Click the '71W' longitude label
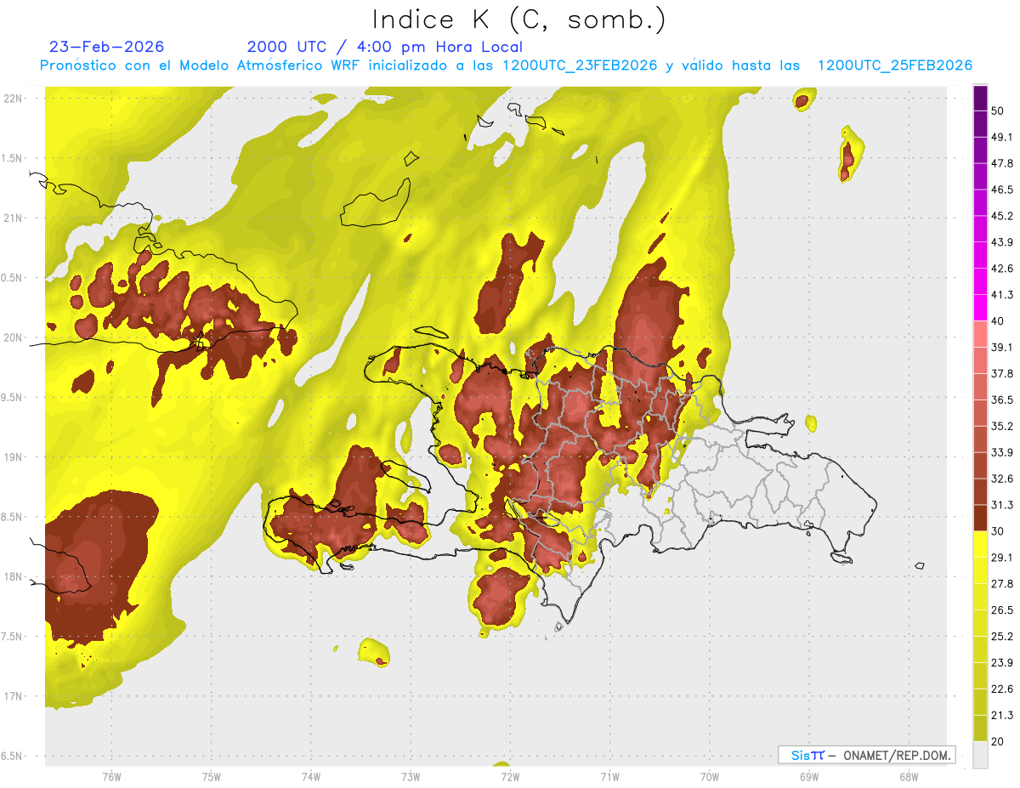The height and width of the screenshot is (788, 1020). pos(609,776)
